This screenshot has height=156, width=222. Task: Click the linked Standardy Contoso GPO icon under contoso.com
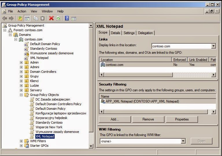tap(26, 49)
